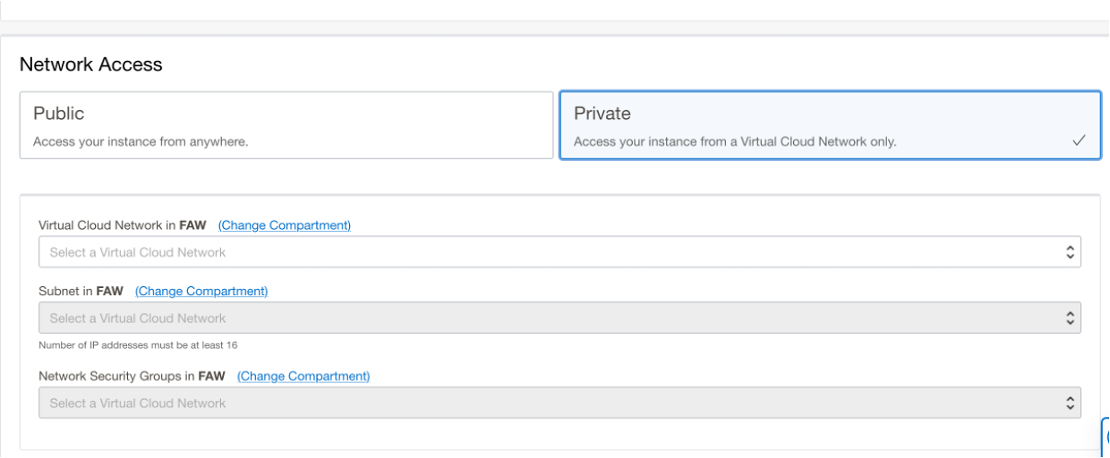The image size is (1110, 458).
Task: Click the Subnet dropdown up-down arrows
Action: coord(1070,318)
